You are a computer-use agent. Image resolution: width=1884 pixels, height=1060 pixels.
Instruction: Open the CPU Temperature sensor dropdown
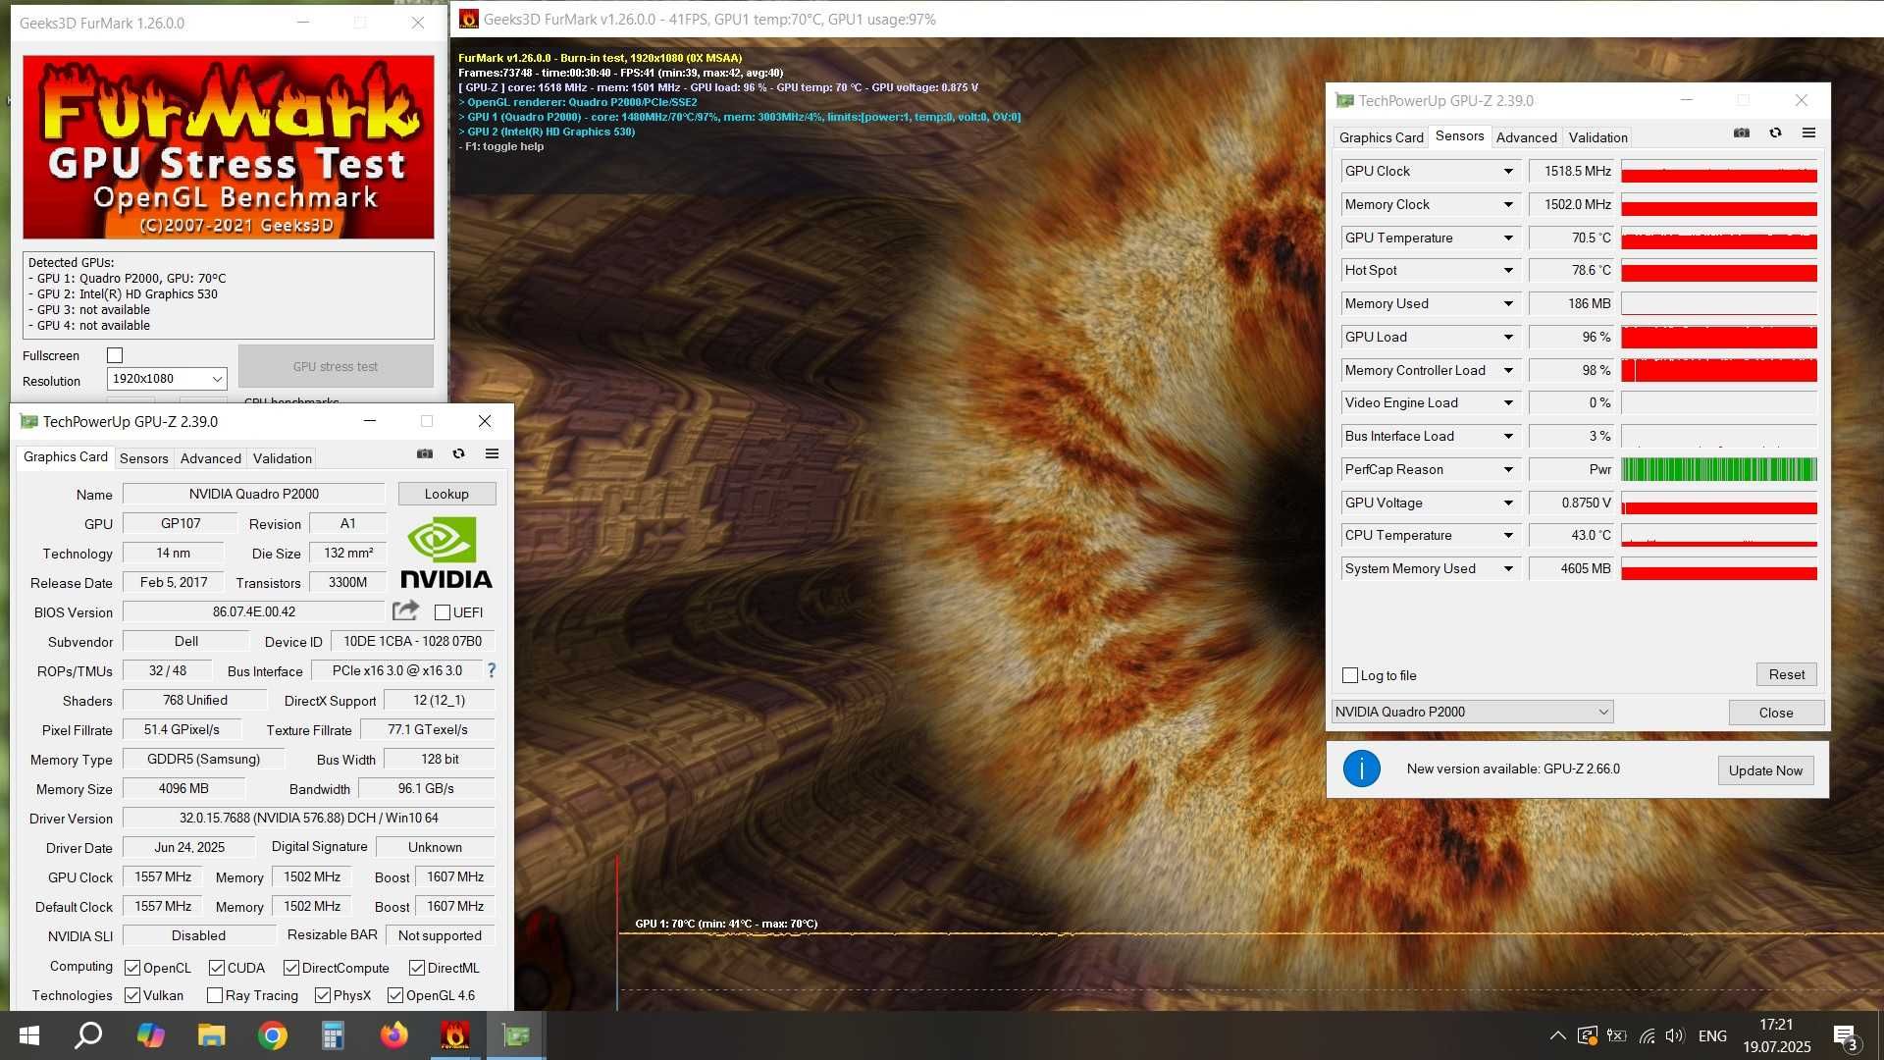click(1508, 535)
